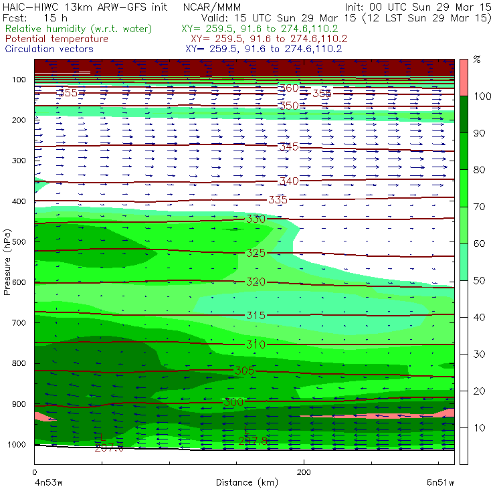This screenshot has height=495, width=495.
Task: Click the 700 hPa pressure axis label
Action: pos(19,323)
